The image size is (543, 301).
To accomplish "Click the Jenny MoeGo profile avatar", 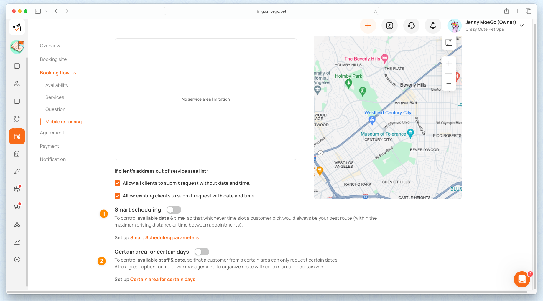I will (x=455, y=26).
